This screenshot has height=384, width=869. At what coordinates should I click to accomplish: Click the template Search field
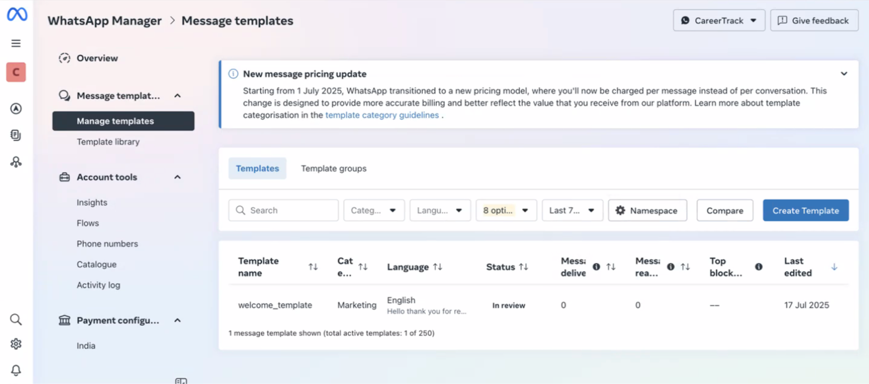pyautogui.click(x=284, y=210)
